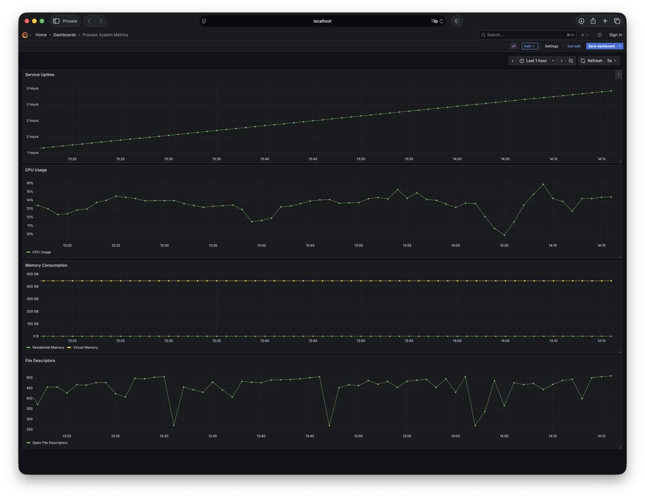Open the Add dropdown
The width and height of the screenshot is (645, 499).
(529, 46)
